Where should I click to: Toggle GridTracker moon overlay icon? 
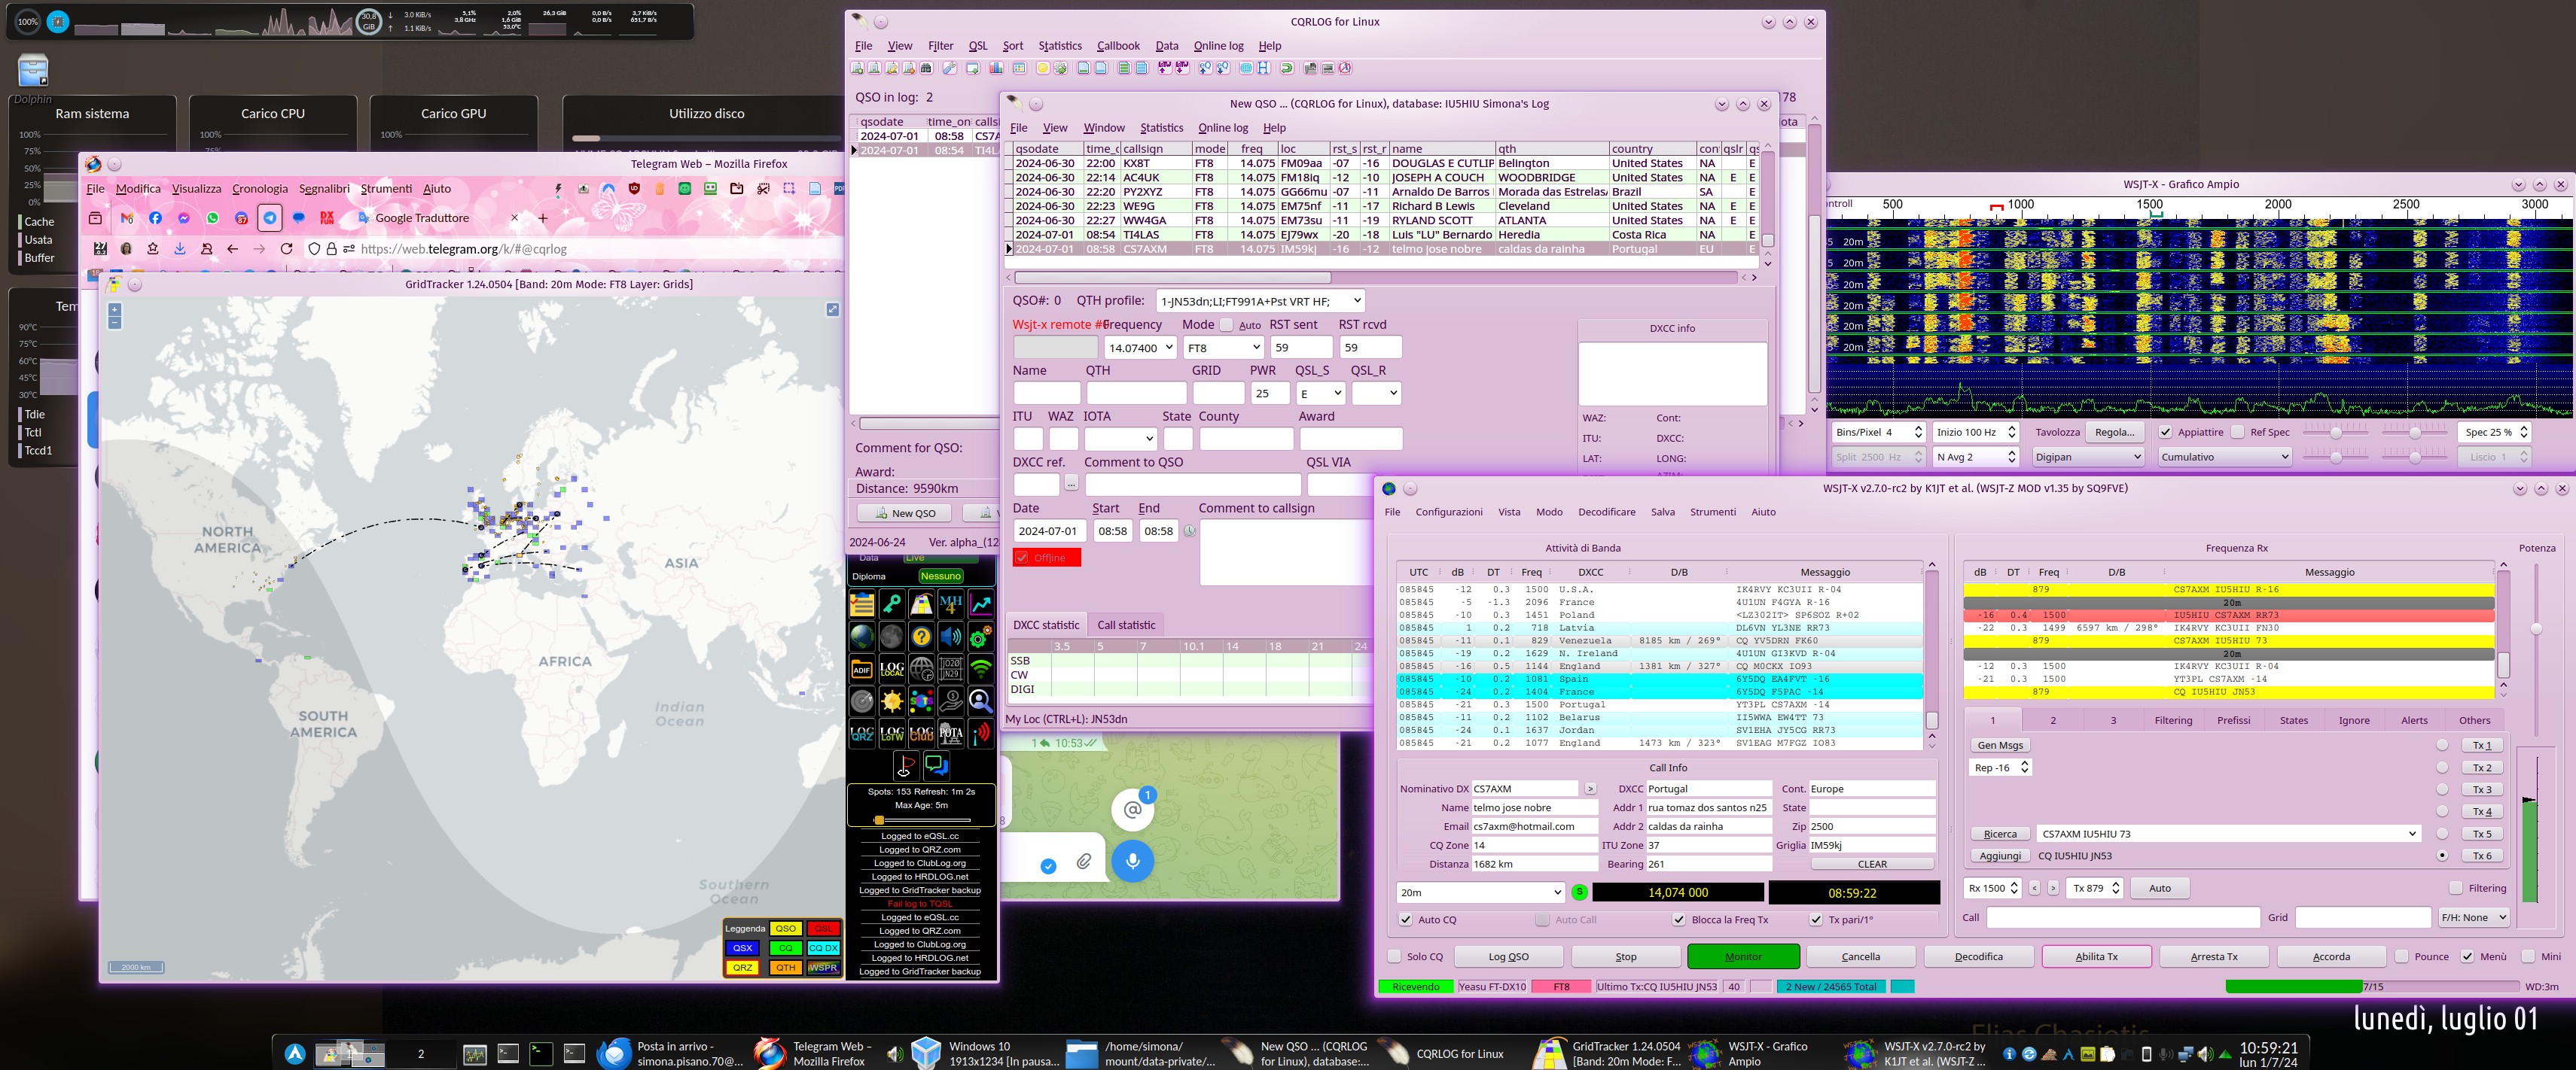point(892,635)
